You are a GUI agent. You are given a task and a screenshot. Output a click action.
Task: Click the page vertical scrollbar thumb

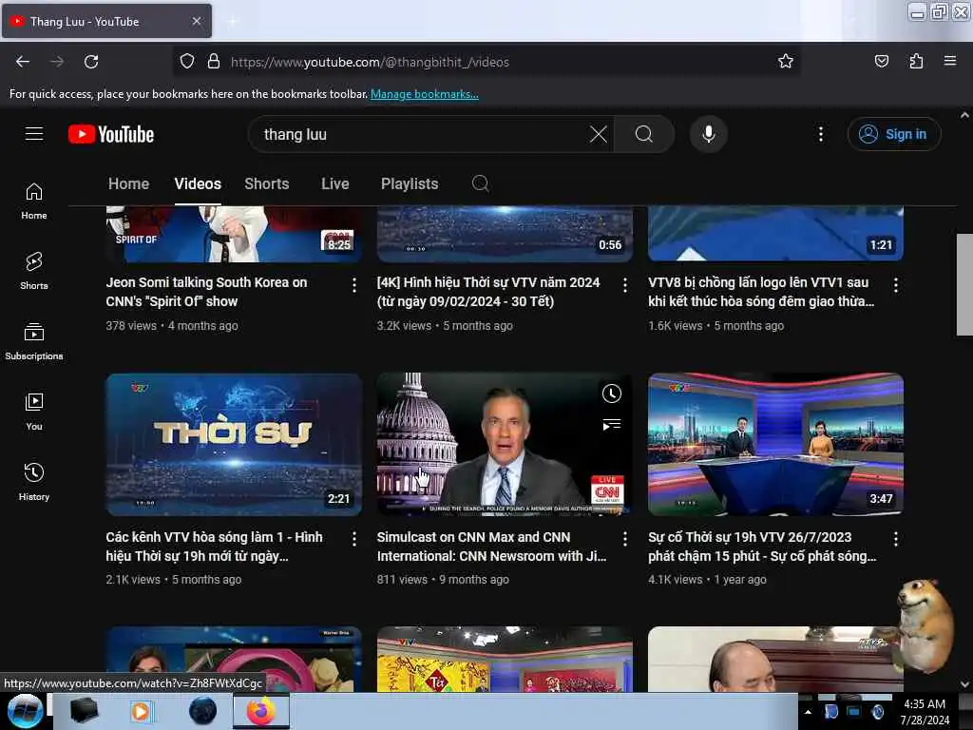[x=964, y=284]
